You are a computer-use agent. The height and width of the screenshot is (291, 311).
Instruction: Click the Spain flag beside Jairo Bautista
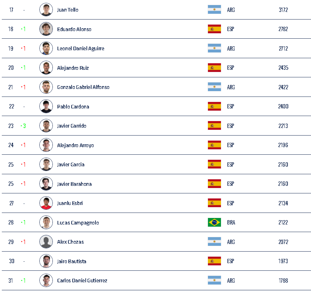click(x=214, y=261)
